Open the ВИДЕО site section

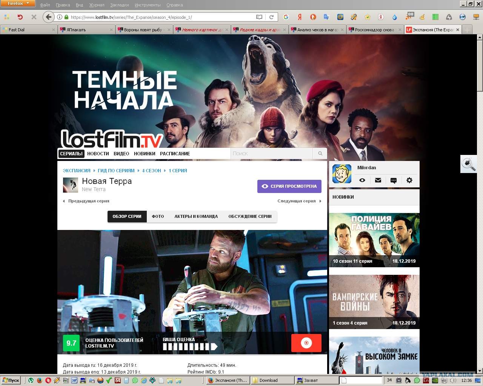122,153
